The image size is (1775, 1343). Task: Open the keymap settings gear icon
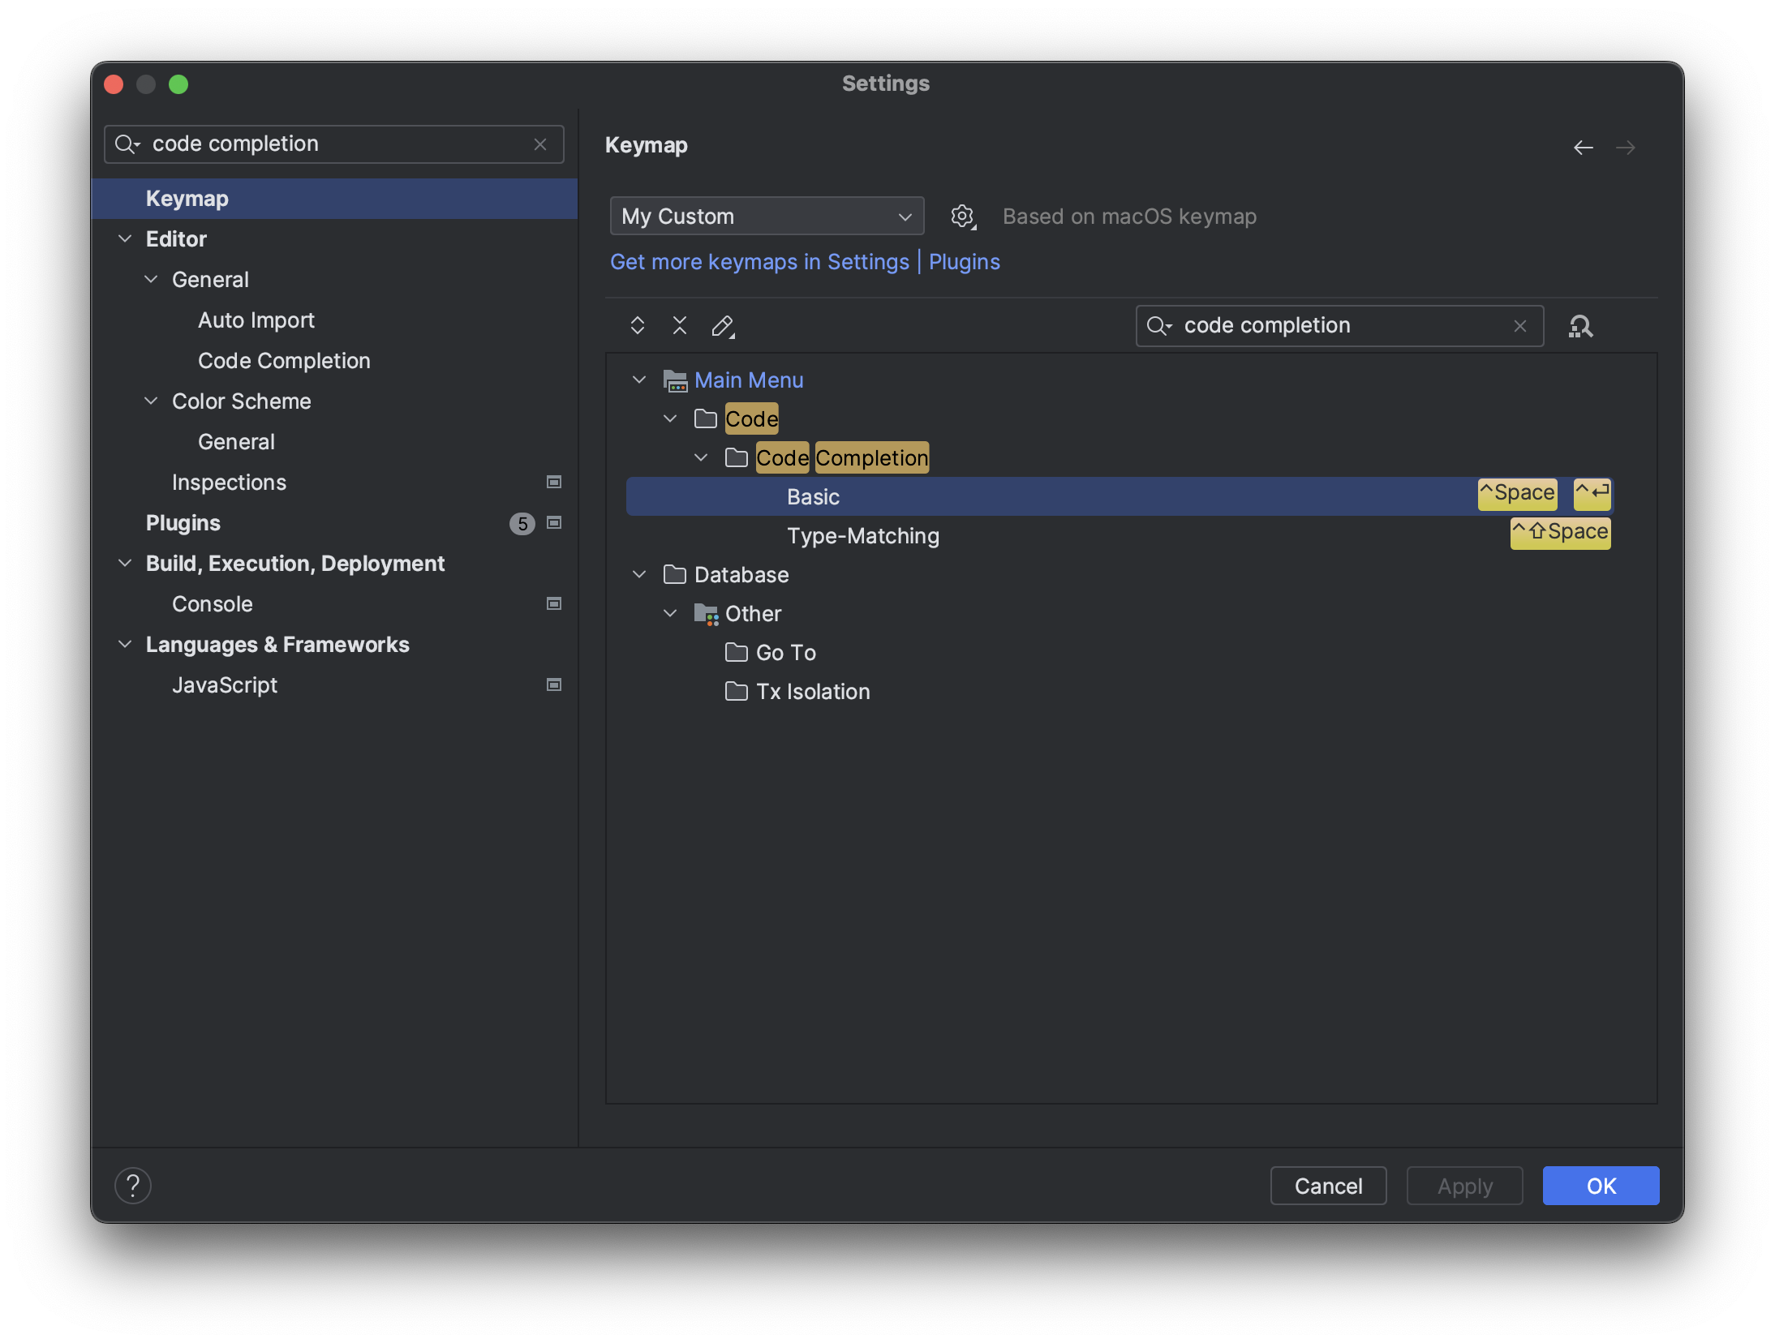(x=962, y=216)
